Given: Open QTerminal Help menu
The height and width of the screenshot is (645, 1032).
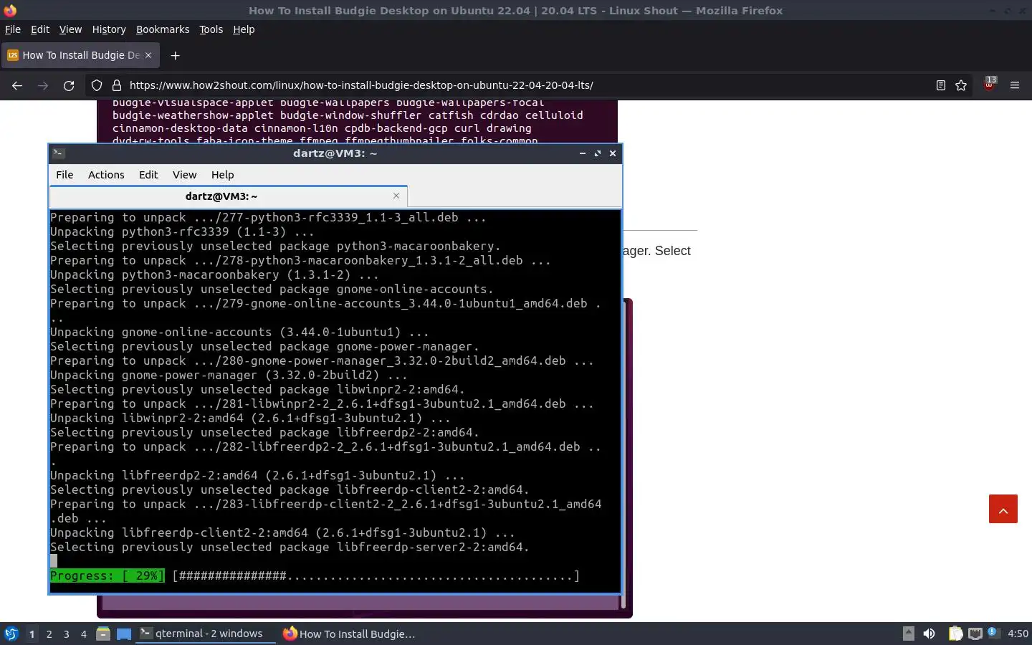Looking at the screenshot, I should point(222,175).
